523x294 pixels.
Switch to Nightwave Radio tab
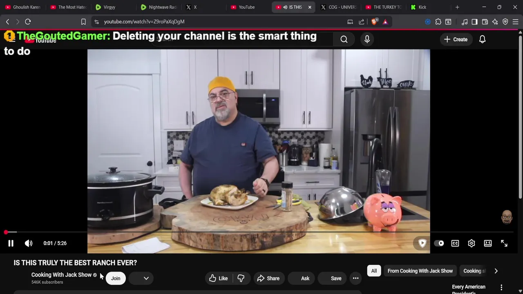tap(159, 7)
